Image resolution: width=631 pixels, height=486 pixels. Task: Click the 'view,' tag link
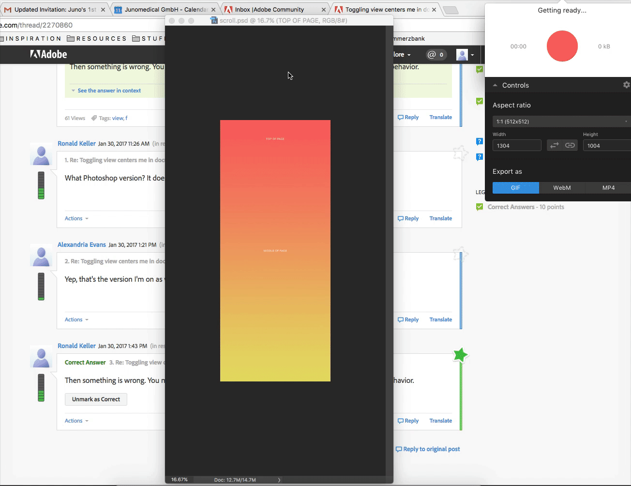118,118
